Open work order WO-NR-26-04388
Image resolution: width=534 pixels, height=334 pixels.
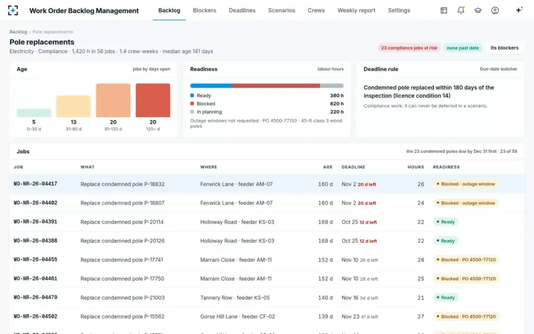tap(35, 240)
